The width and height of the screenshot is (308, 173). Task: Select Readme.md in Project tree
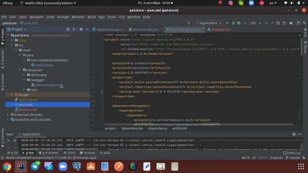[28, 110]
